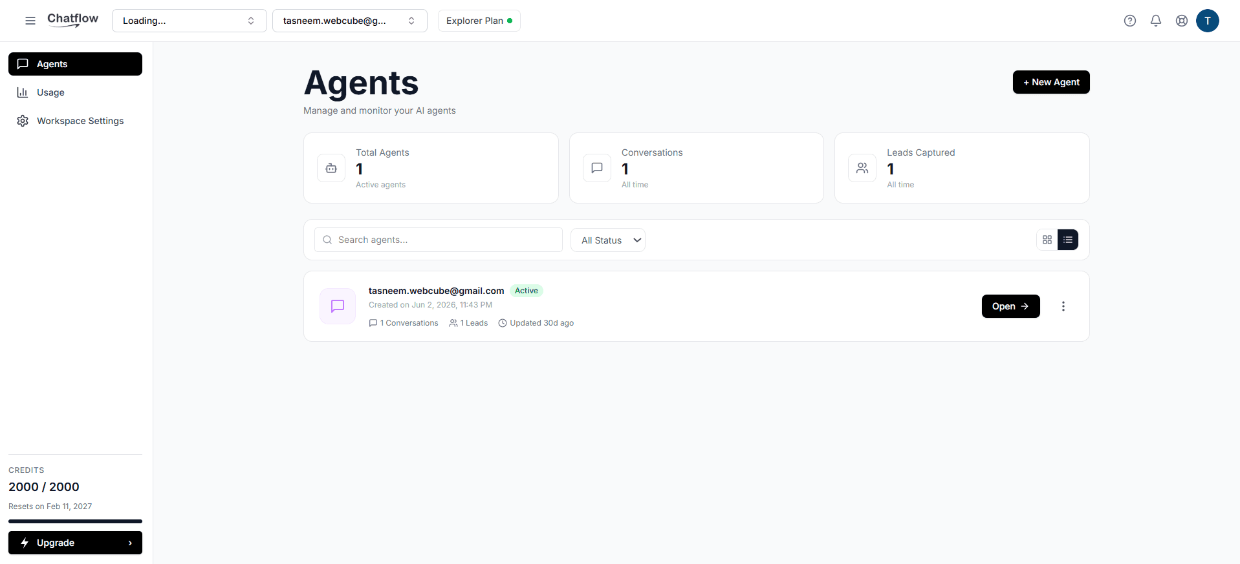Viewport: 1240px width, 564px height.
Task: Open the tasneem.webcube@g... account dropdown
Action: coord(350,21)
